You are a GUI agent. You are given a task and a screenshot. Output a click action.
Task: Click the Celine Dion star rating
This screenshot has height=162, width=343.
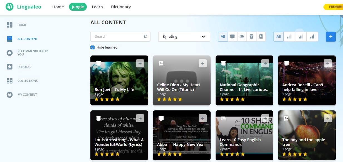point(170,99)
